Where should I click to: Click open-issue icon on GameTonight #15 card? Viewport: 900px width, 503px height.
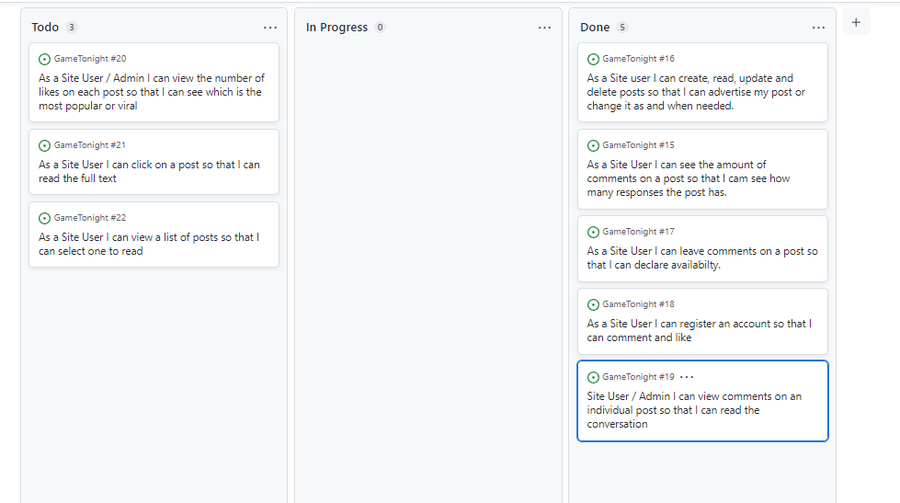pos(593,146)
